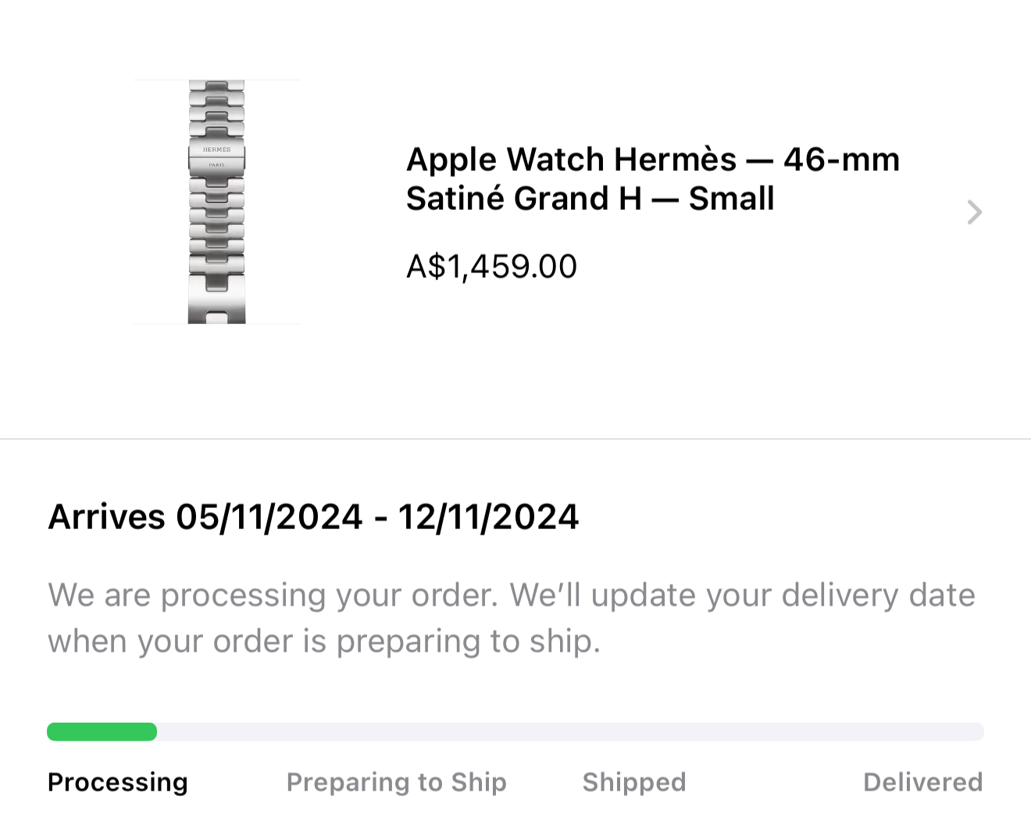Click the gray unfilled progress bar track
The width and height of the screenshot is (1031, 835).
click(570, 732)
